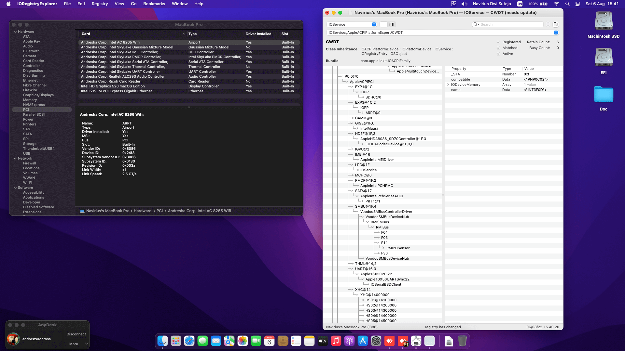Open the Registry menu
Screen dimensions: 625x351
pos(100,4)
